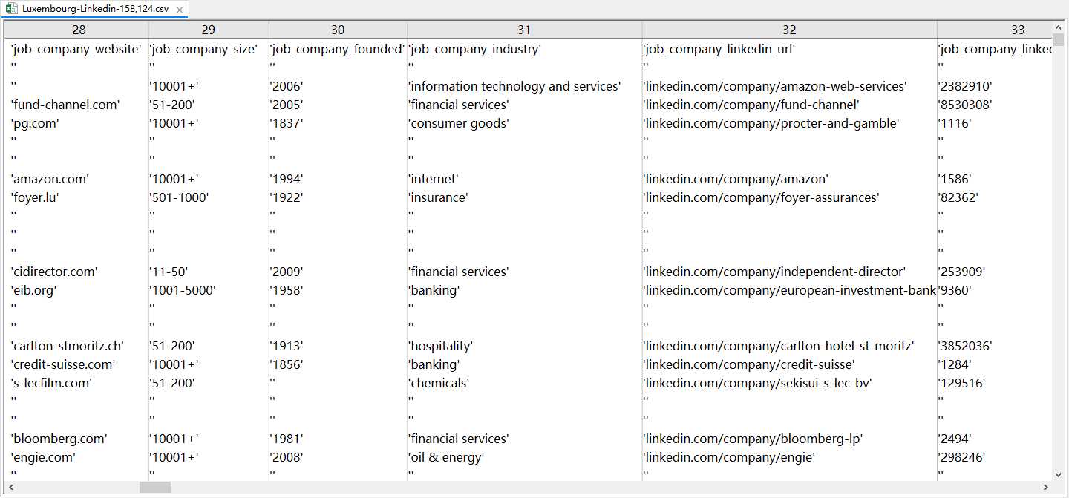
Task: Select the '1001-5000' company size cell
Action: pyautogui.click(x=209, y=290)
